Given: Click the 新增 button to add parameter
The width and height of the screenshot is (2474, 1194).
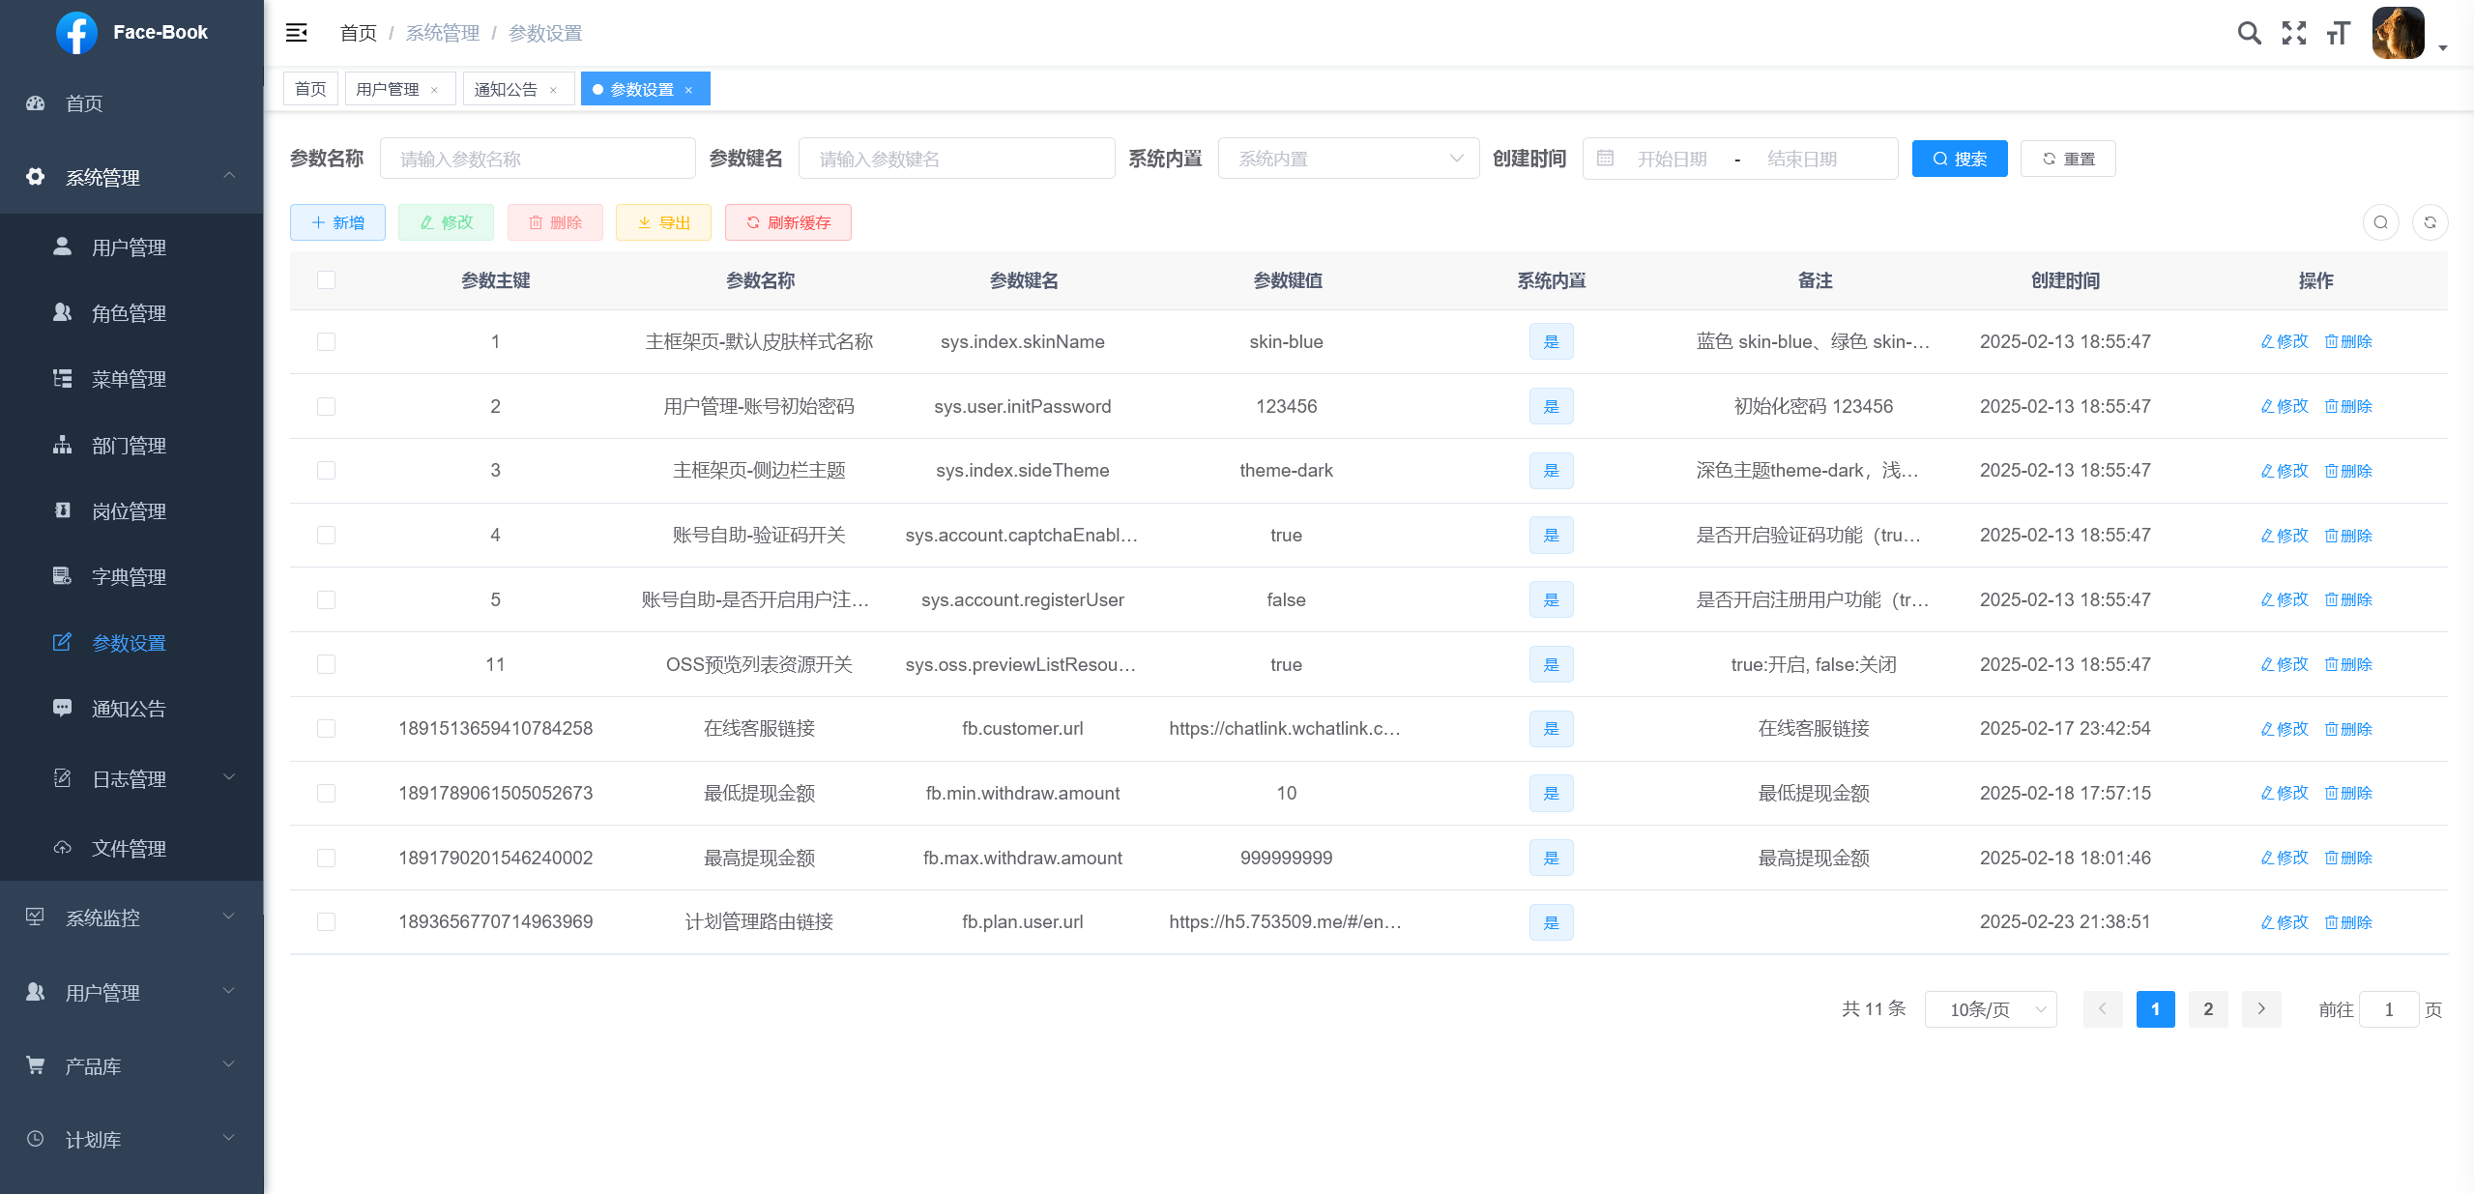Looking at the screenshot, I should coord(336,221).
